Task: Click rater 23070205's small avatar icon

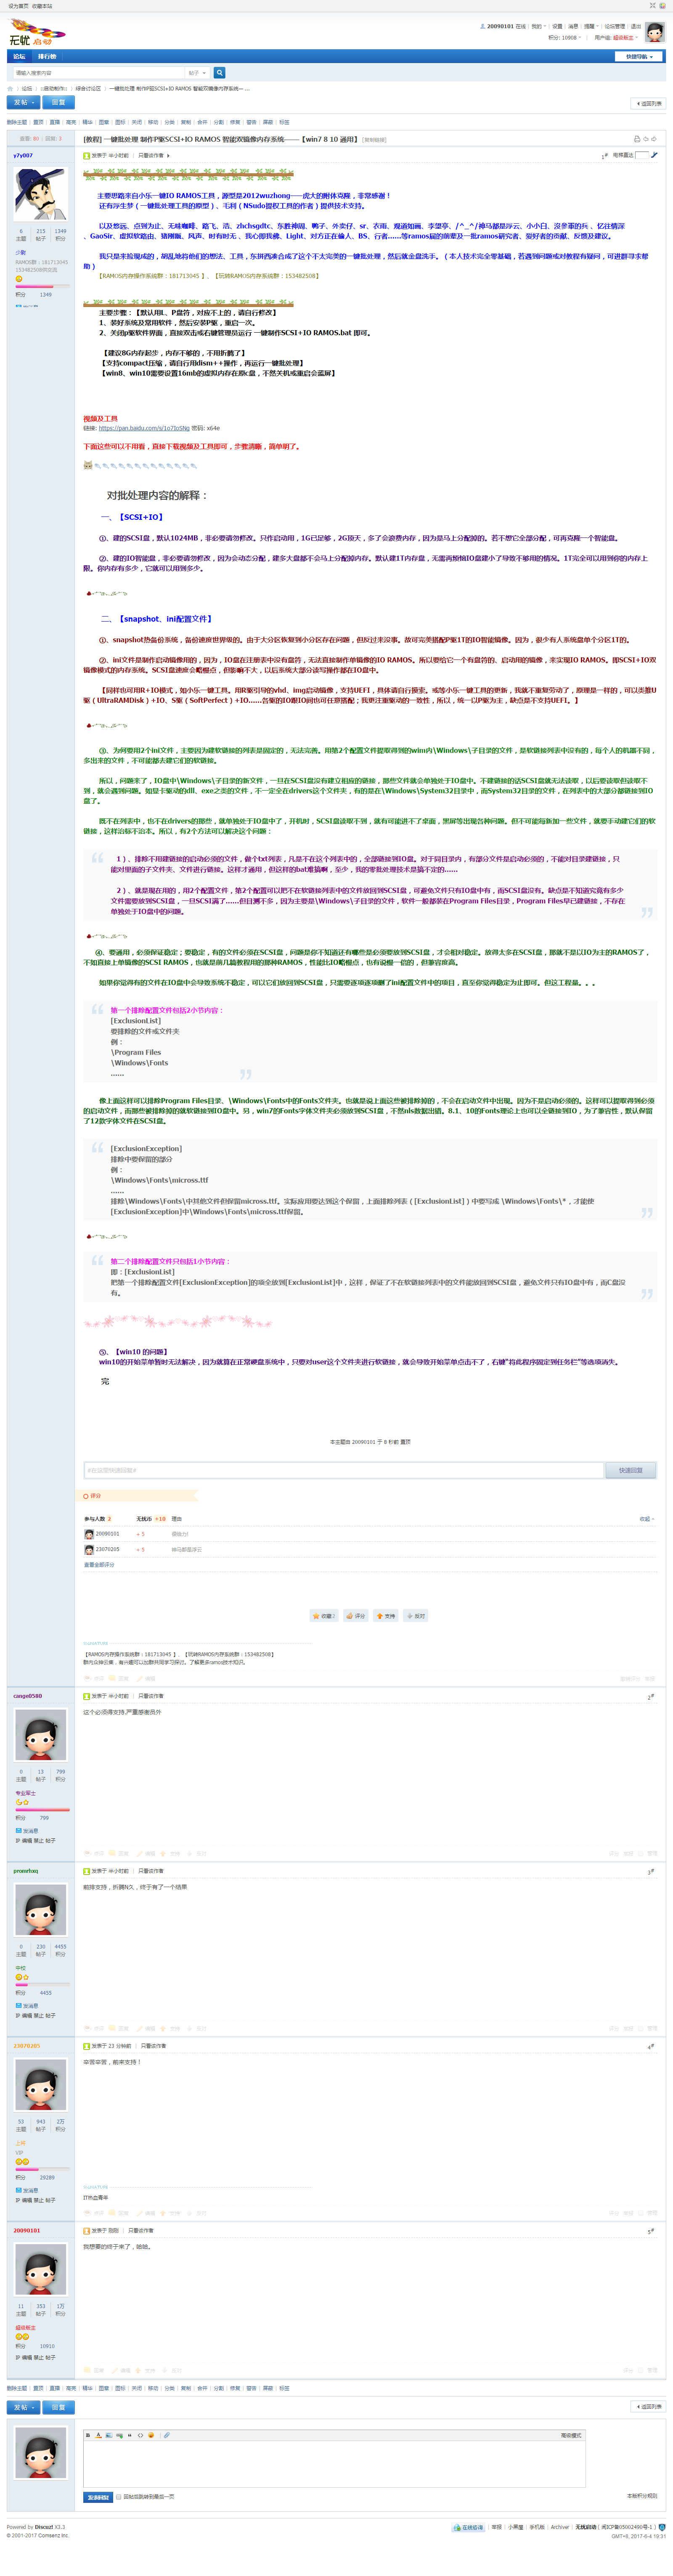Action: click(x=89, y=1549)
